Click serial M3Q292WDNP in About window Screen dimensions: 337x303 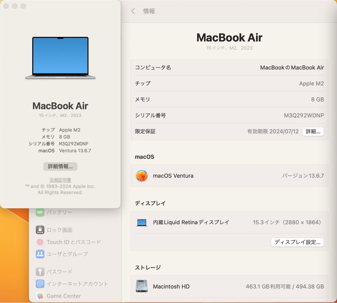(x=74, y=144)
